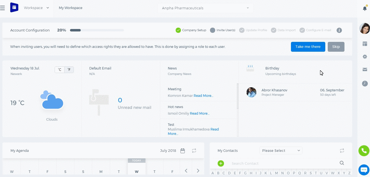This screenshot has height=177, width=370.
Task: Click the blue app logo icon
Action: point(14,8)
